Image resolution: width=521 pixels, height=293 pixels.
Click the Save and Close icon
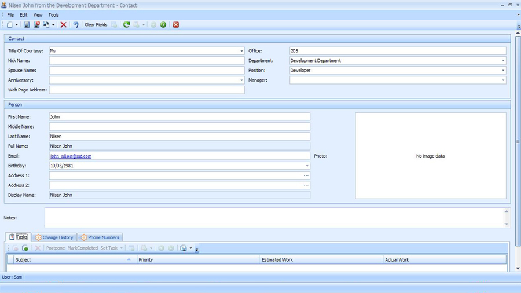coord(36,25)
